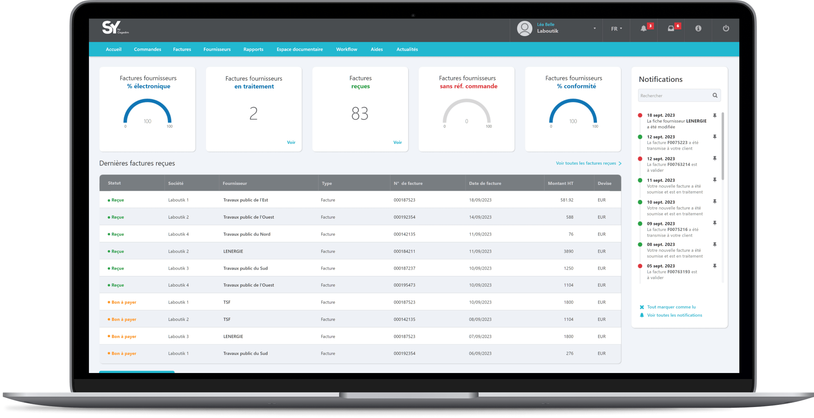Sort by the 'Date de facture' column header
814x418 pixels.
coord(485,183)
